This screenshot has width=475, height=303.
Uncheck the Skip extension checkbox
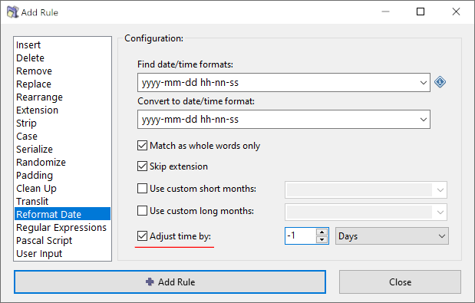click(142, 166)
